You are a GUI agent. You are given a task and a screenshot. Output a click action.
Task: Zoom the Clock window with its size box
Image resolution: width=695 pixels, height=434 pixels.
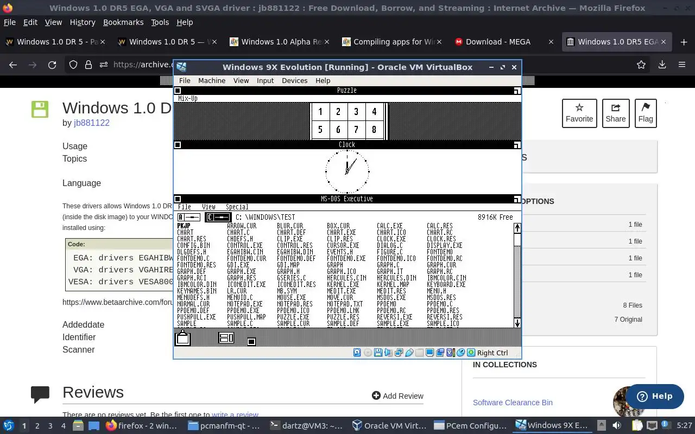517,145
